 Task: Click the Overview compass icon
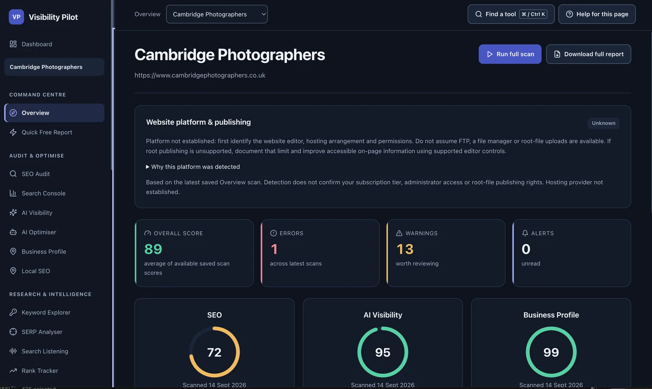coord(13,113)
